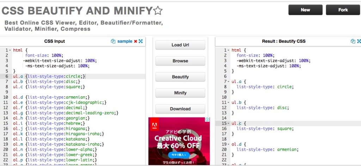Click input line with decimal-leading-zero value
Image resolution: width=361 pixels, height=166 pixels.
66,113
